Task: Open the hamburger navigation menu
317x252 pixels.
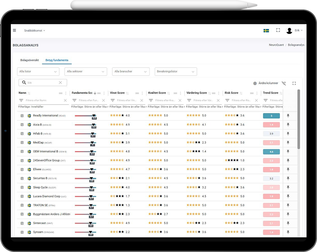Action: pyautogui.click(x=14, y=30)
